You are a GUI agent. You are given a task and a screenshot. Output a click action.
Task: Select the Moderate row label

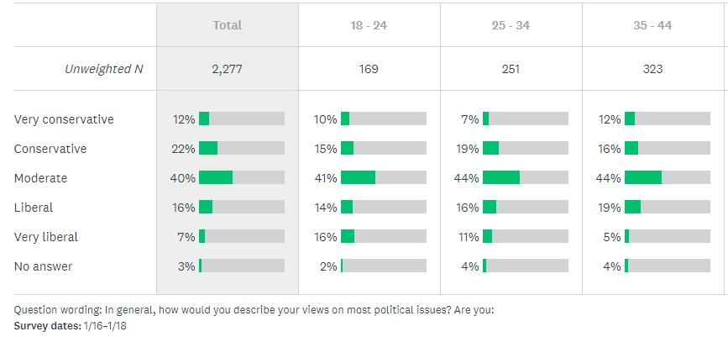40,178
